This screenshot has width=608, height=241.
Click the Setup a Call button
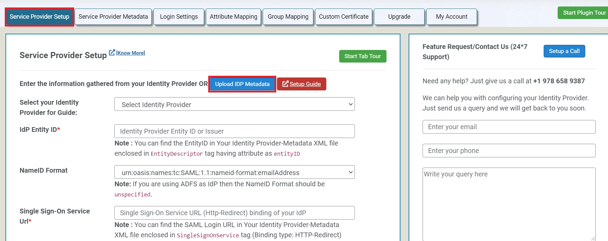564,51
